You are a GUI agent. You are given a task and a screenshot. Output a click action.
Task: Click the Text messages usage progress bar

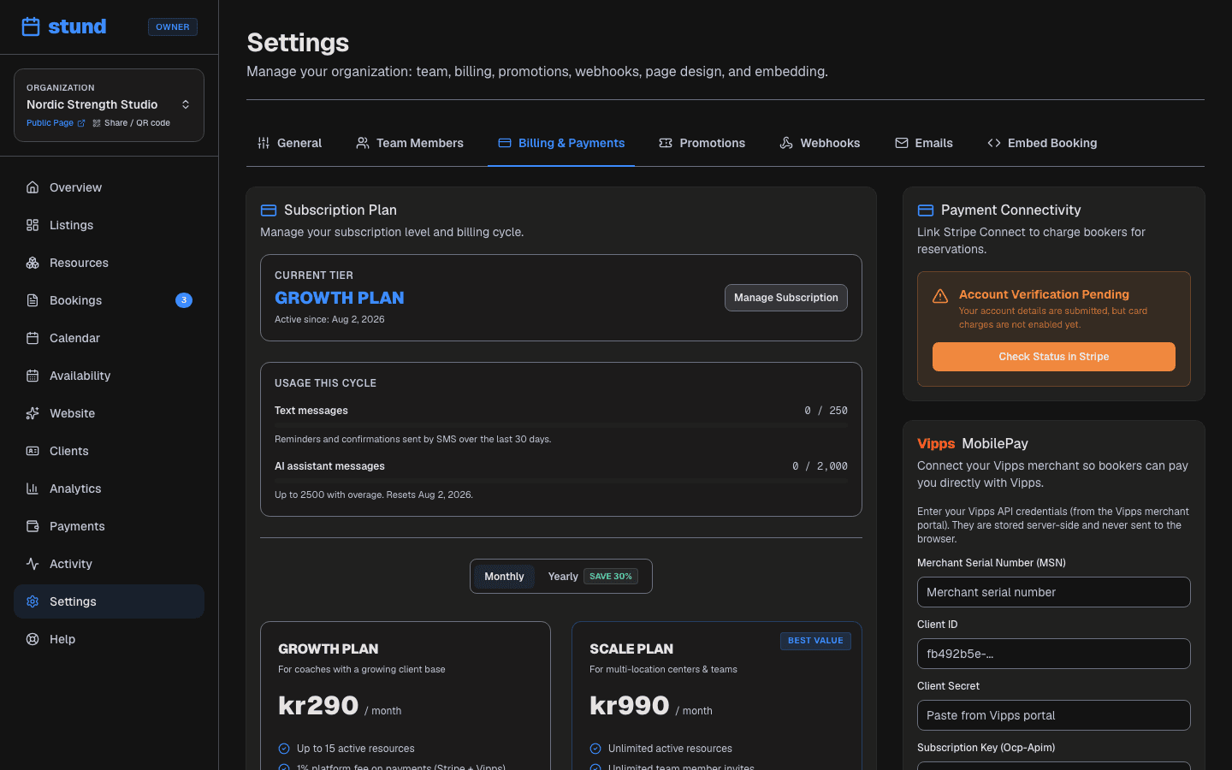[561, 425]
